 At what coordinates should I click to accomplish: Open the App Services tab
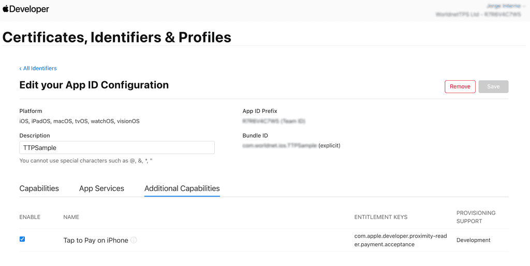point(101,188)
